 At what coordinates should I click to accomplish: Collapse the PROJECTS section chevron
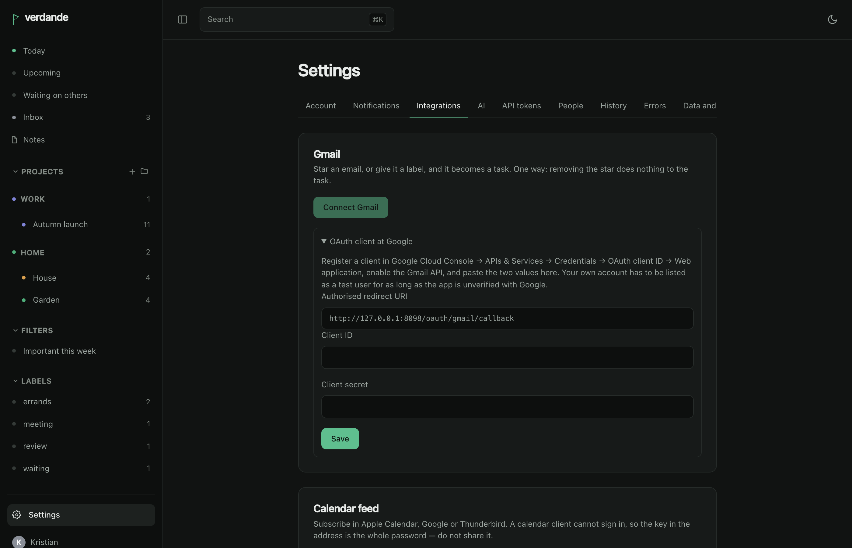point(15,171)
